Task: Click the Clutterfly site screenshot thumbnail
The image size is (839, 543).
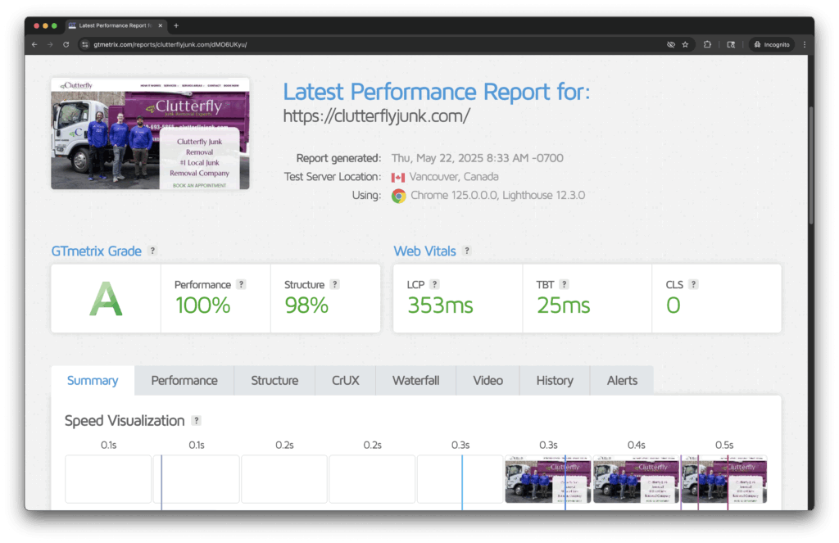Action: [x=151, y=133]
